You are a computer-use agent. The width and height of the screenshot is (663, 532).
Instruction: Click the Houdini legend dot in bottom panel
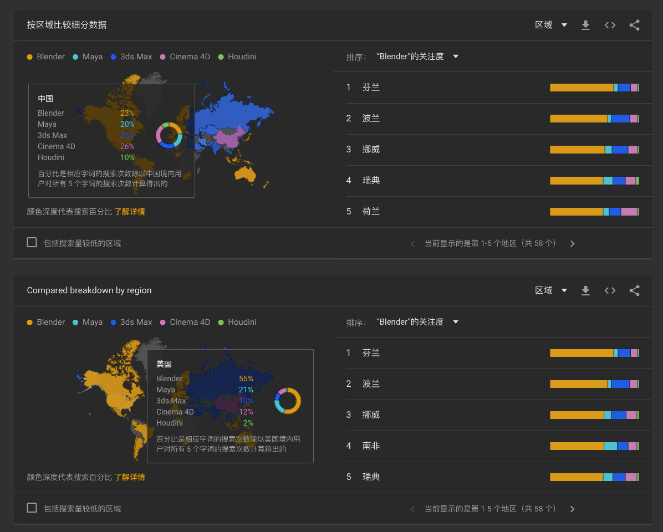(x=221, y=323)
